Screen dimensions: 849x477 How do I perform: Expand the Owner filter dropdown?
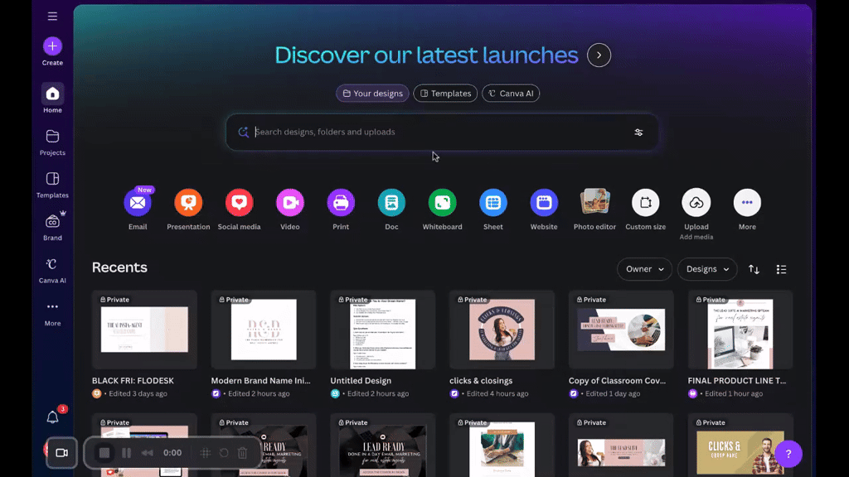644,269
